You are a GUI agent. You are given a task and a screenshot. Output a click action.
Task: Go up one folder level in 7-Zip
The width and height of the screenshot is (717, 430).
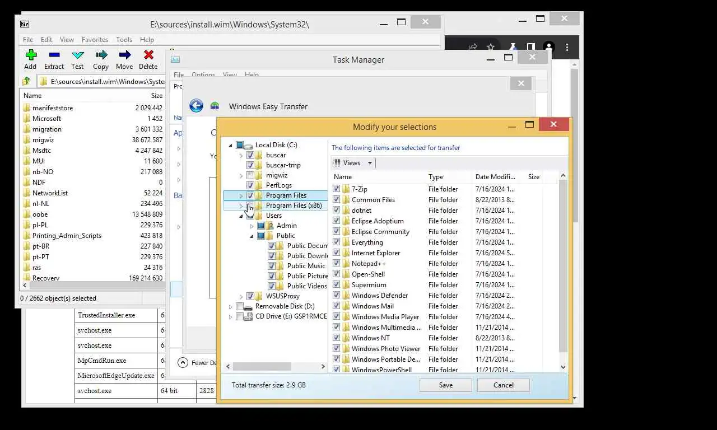pos(26,82)
